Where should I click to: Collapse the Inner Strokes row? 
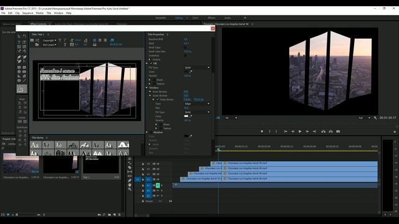pos(150,91)
